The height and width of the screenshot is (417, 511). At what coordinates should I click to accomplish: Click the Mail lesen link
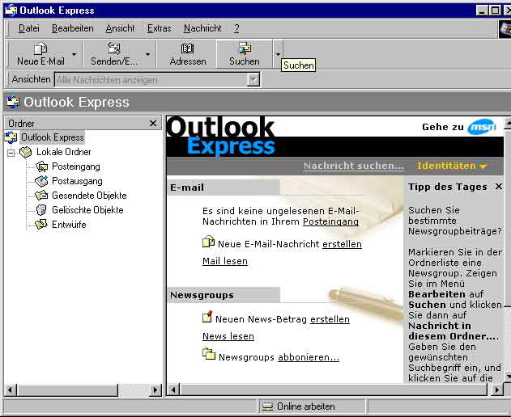[x=224, y=261]
